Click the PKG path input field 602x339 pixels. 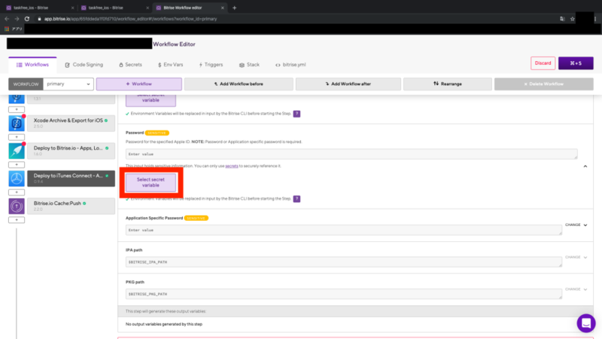pyautogui.click(x=344, y=294)
